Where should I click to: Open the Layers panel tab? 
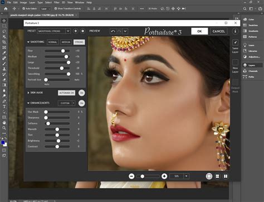pyautogui.click(x=252, y=65)
